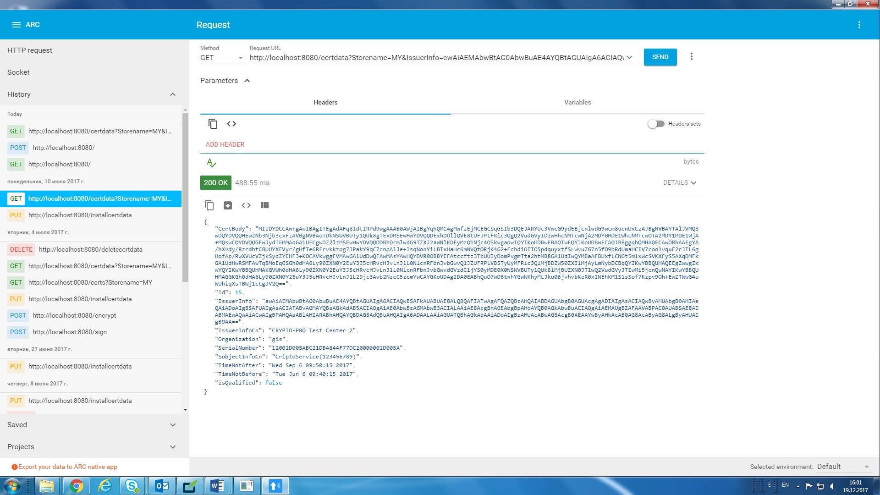Open response table view icon

[264, 205]
